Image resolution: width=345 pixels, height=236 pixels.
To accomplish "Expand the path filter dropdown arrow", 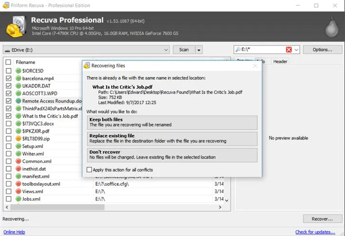I will [297, 50].
